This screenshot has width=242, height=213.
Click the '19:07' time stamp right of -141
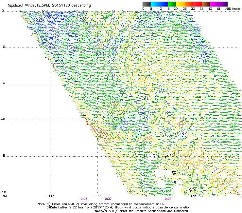click(167, 199)
